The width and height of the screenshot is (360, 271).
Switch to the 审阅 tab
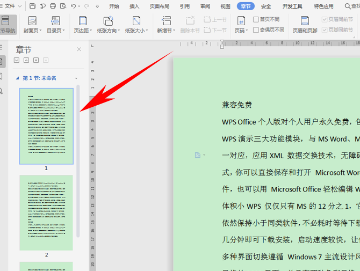[x=205, y=6]
